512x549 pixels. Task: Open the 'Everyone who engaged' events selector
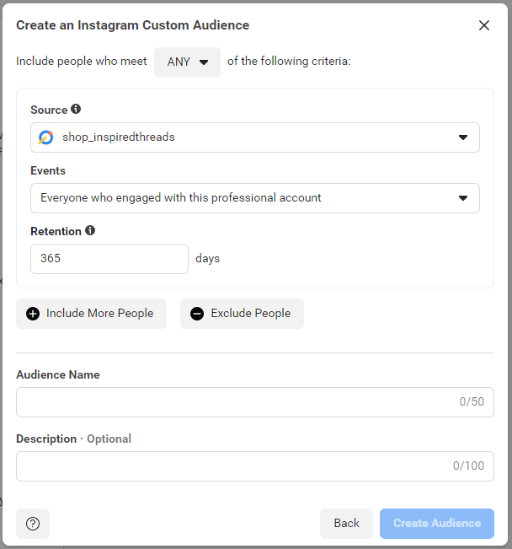click(x=255, y=198)
